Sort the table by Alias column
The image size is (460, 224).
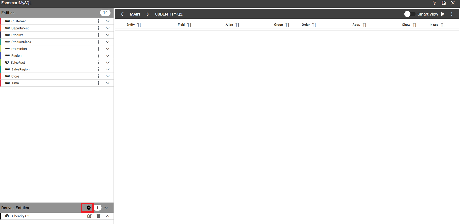[238, 25]
